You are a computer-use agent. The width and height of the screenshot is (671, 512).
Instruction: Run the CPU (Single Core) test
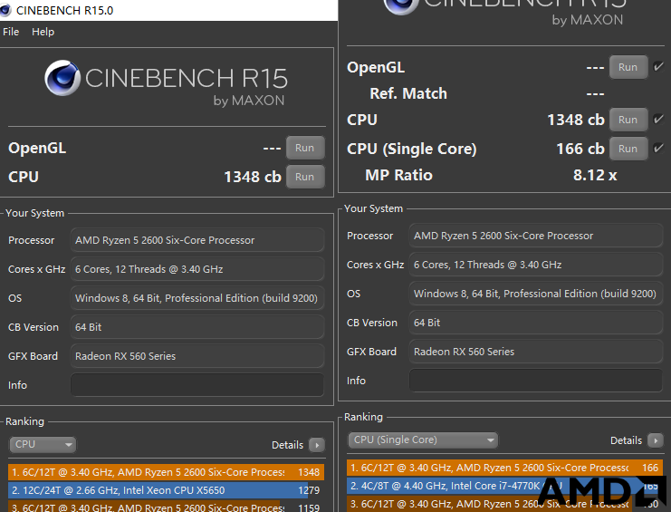tap(628, 149)
